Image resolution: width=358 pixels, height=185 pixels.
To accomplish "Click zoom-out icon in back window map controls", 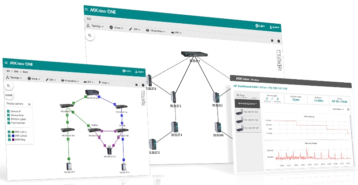I will pos(280,68).
